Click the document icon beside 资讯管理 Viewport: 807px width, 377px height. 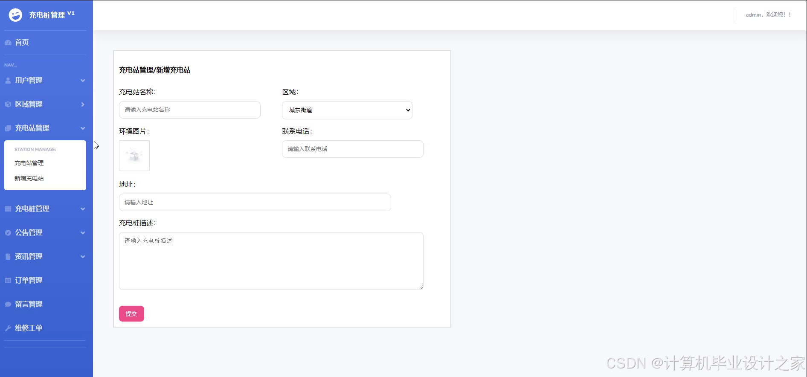pos(8,256)
